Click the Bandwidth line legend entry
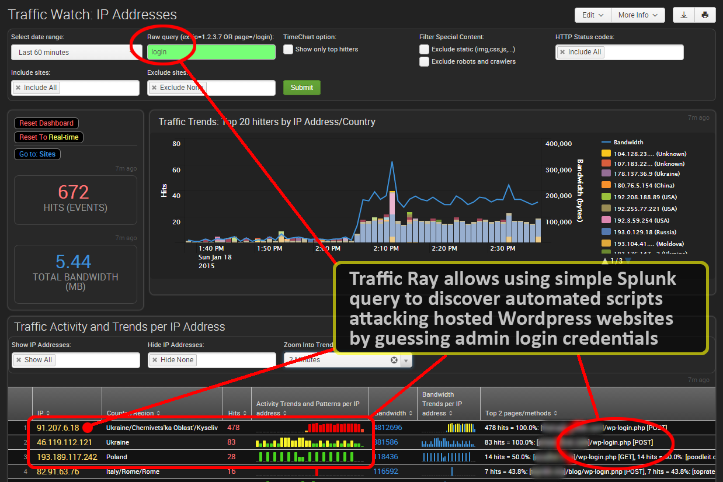723x482 pixels. point(623,142)
